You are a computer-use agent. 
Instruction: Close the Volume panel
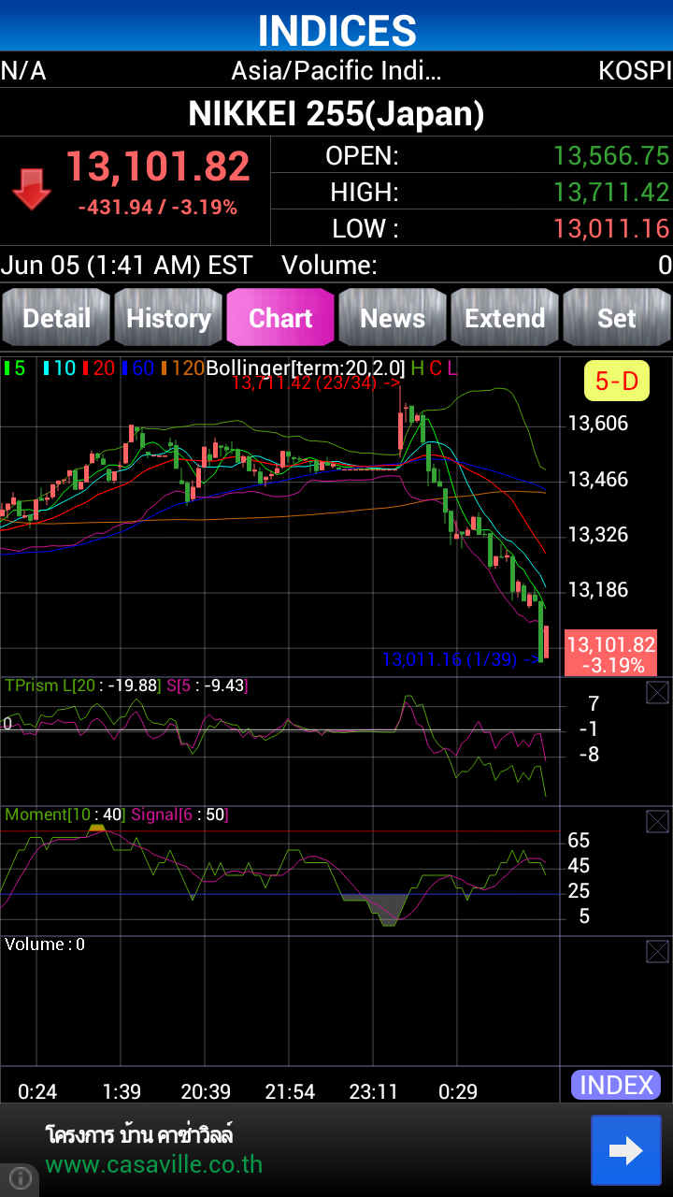pos(657,952)
